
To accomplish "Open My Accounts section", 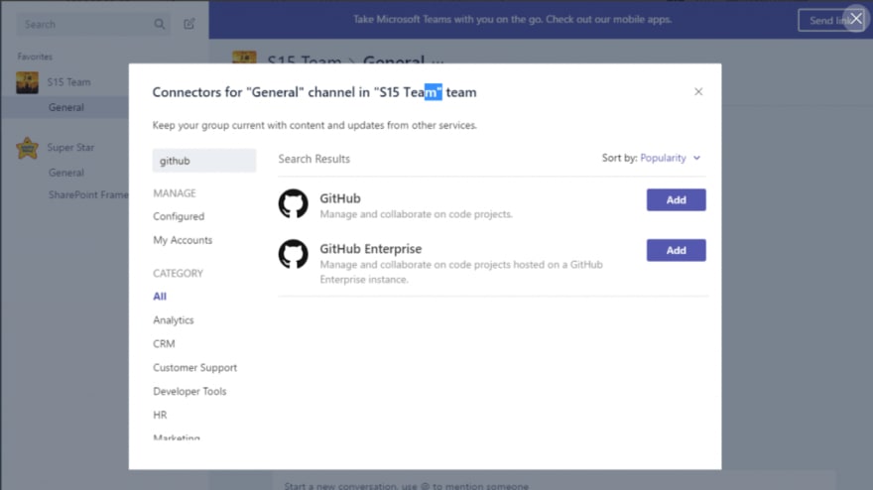I will 183,240.
